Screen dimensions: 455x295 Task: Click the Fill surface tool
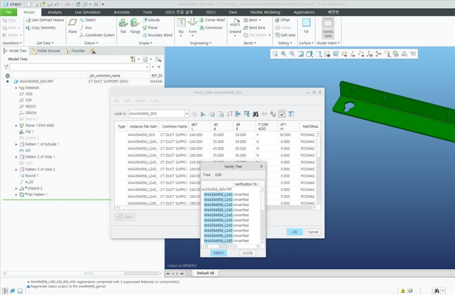click(x=306, y=26)
